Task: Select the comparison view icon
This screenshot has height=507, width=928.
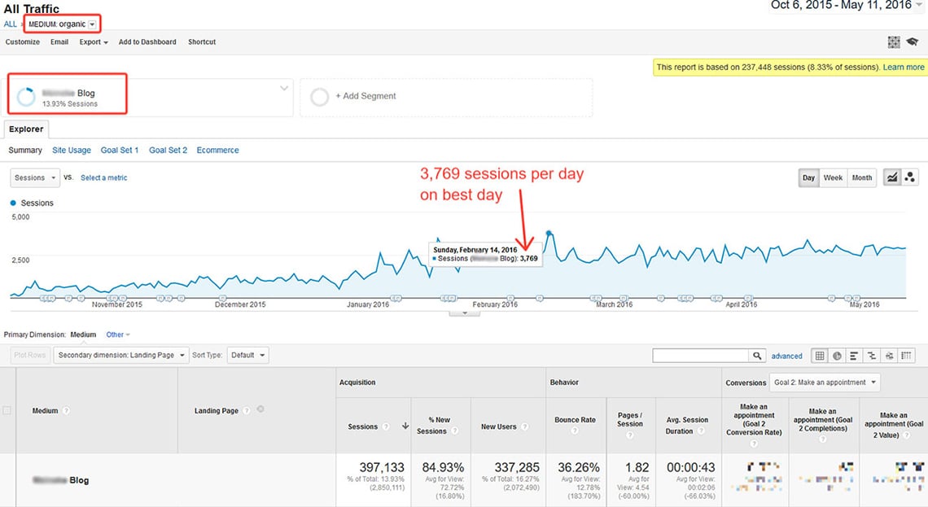Action: point(872,356)
